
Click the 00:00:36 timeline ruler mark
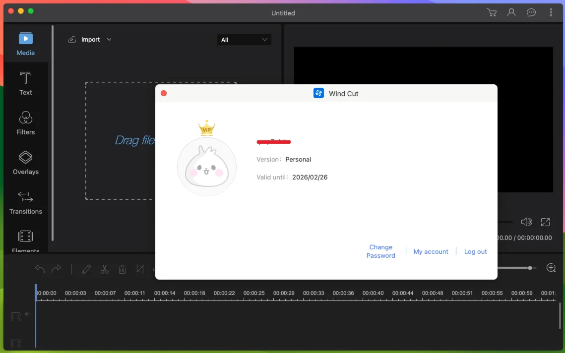(x=343, y=293)
